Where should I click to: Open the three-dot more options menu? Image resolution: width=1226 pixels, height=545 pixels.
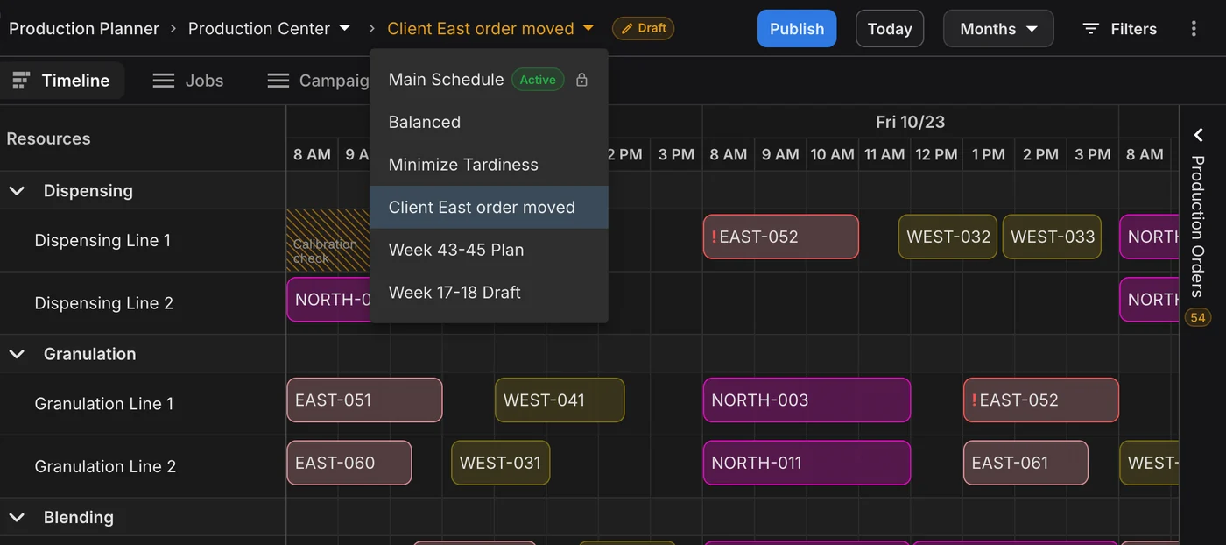tap(1194, 29)
